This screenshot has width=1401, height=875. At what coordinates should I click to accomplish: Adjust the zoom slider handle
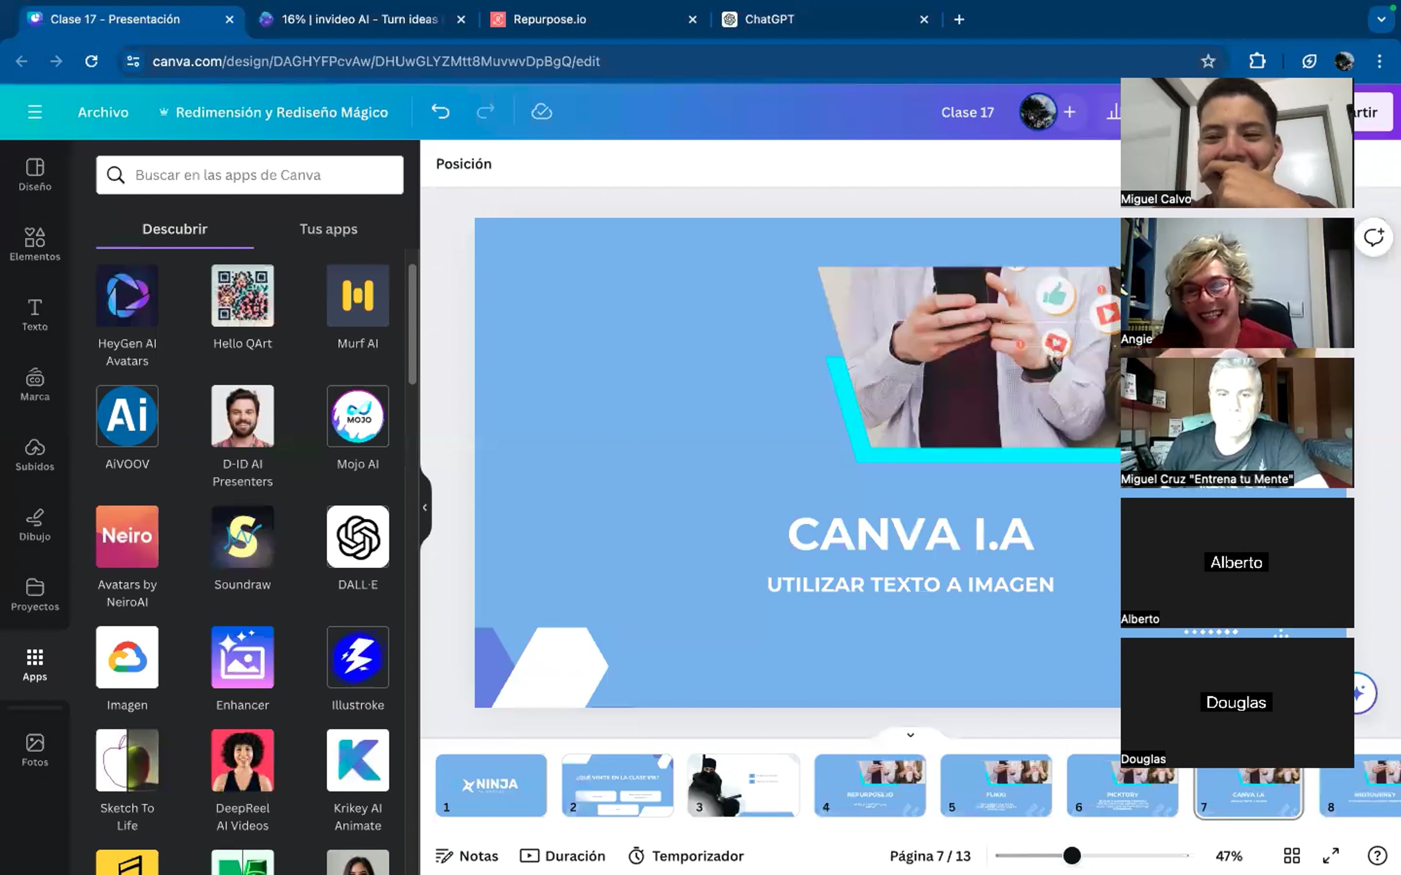(x=1072, y=856)
